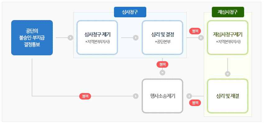Viewport: 264px width, 123px height.
Task: Click 불복 badge right of 심리 및 결정
Action: coord(195,31)
